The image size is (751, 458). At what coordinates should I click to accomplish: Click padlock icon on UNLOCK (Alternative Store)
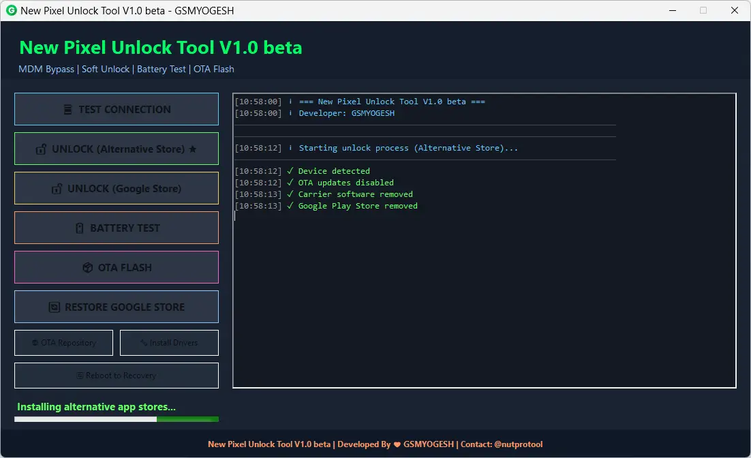click(x=42, y=149)
